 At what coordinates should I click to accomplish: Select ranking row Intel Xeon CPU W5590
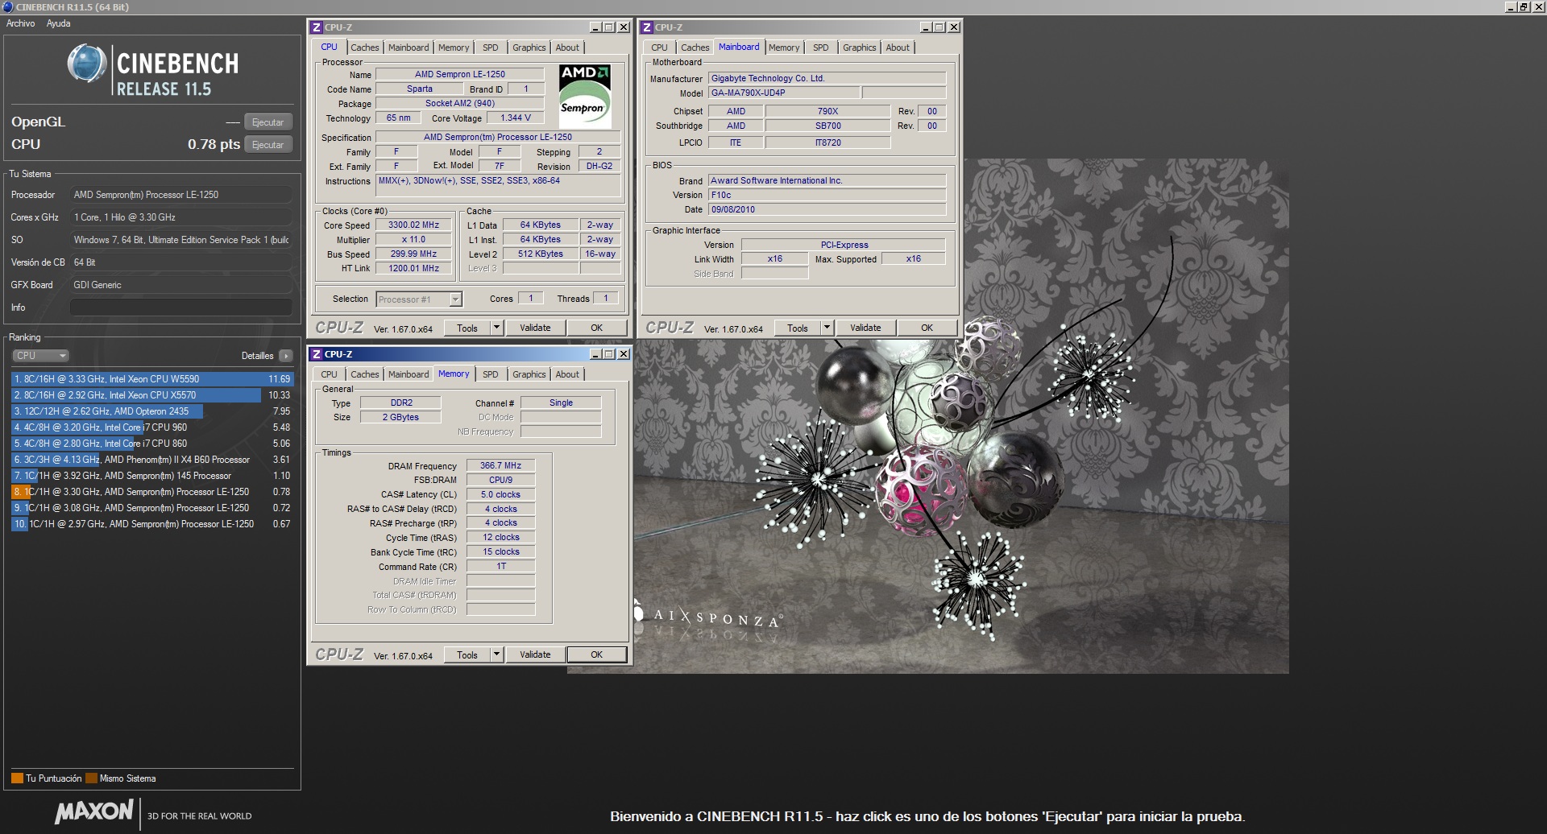[x=151, y=379]
